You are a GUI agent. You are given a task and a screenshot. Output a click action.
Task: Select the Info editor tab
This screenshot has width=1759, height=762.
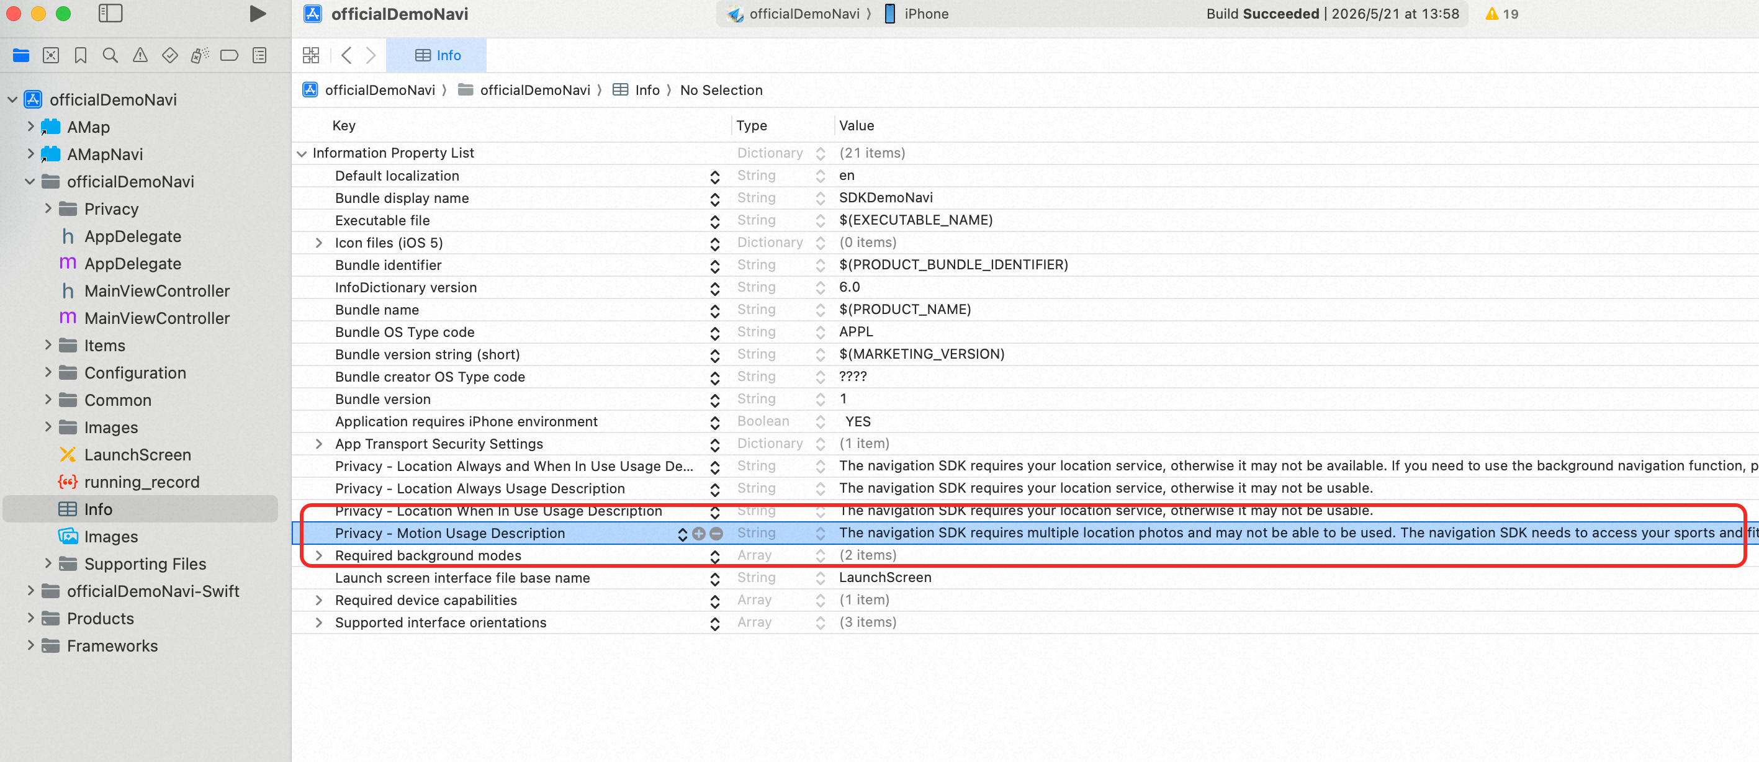437,55
